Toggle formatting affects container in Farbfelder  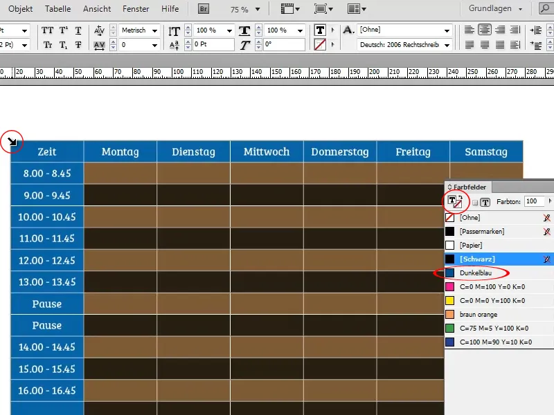coord(475,203)
